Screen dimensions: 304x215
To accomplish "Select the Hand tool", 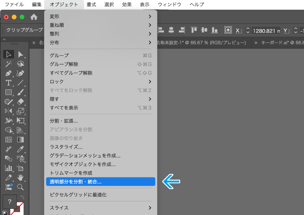I will click(x=21, y=177).
